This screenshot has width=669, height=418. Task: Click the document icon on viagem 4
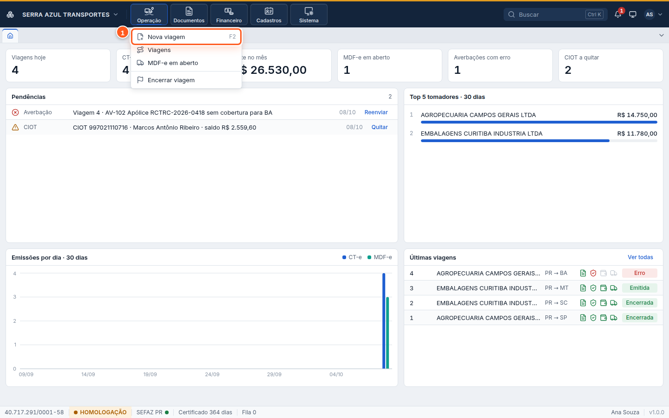583,273
